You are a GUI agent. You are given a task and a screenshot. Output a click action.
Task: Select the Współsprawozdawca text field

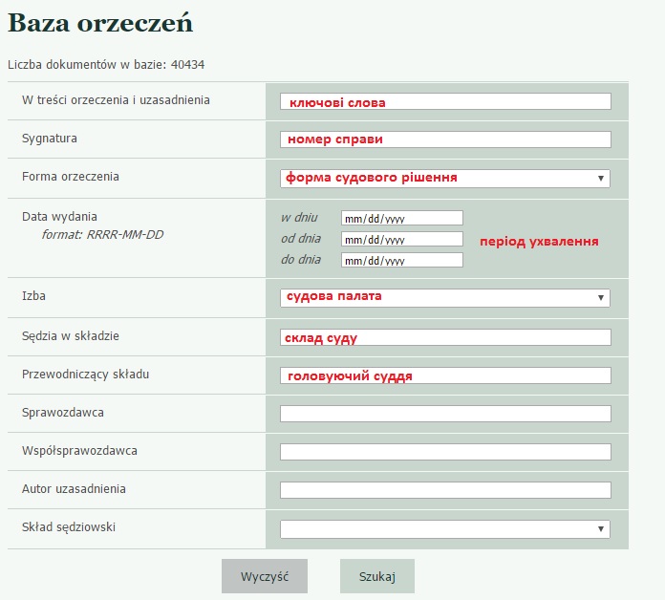(x=445, y=452)
